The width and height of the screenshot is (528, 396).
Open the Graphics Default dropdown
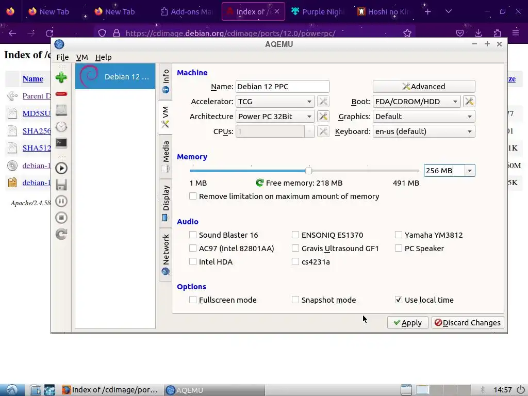point(424,117)
